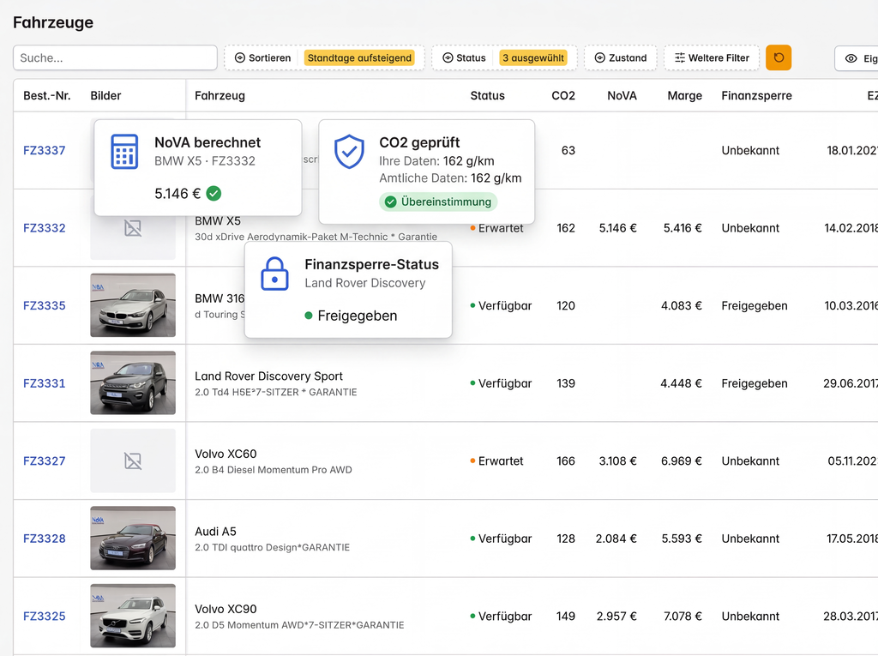Click the missing image placeholder for FZ3327

[x=133, y=461]
